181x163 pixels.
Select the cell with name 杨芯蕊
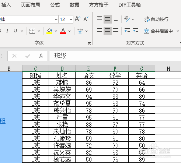click(x=62, y=159)
